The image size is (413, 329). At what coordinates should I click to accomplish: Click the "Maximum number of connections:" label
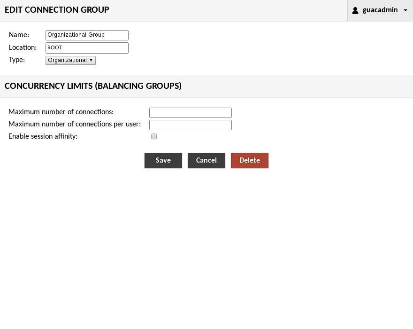[61, 112]
